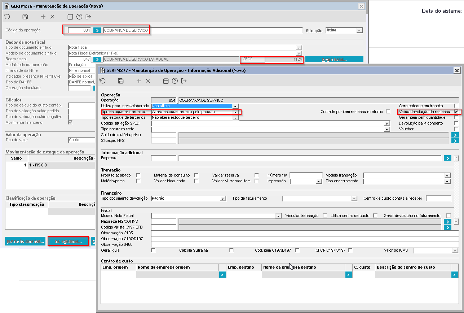This screenshot has height=313, width=464.
Task: Click exit icon in GERFM277 toolbar
Action: click(x=184, y=81)
